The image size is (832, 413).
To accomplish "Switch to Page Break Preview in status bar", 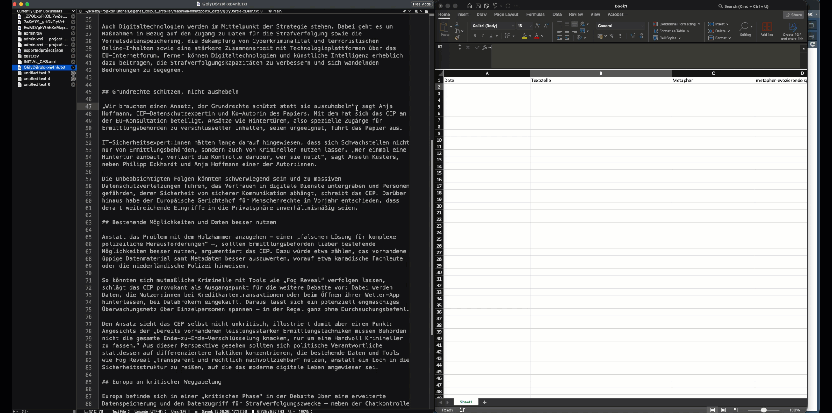I will pos(734,410).
